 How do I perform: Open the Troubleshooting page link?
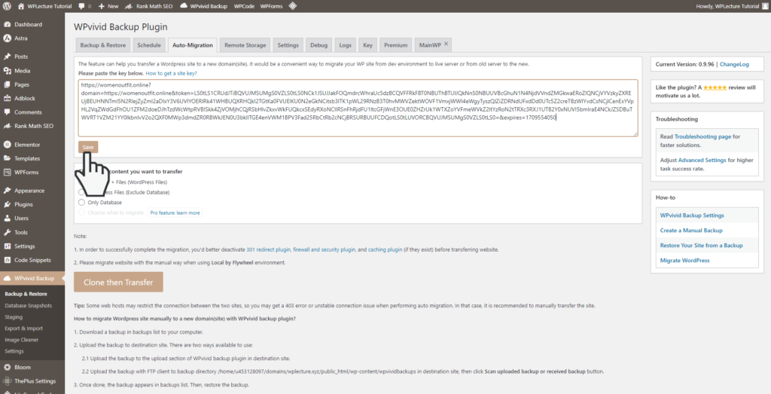point(702,137)
